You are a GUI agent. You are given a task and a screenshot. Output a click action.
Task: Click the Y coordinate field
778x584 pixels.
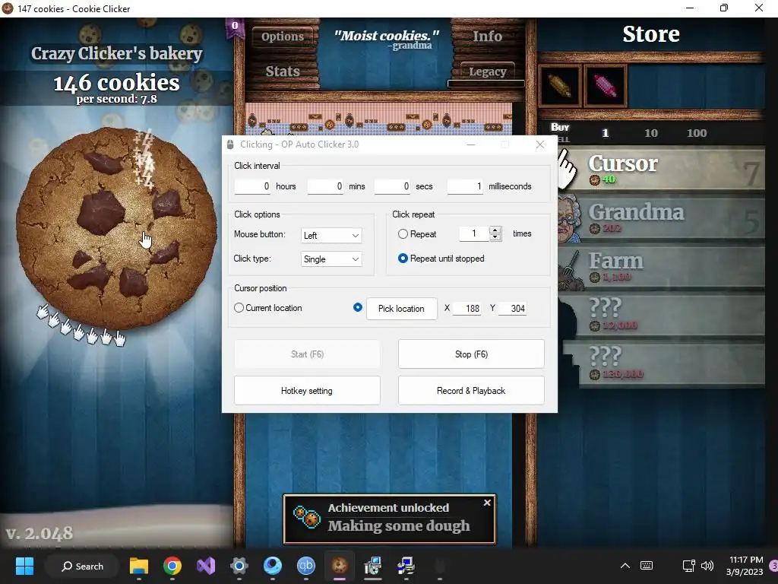tap(512, 309)
